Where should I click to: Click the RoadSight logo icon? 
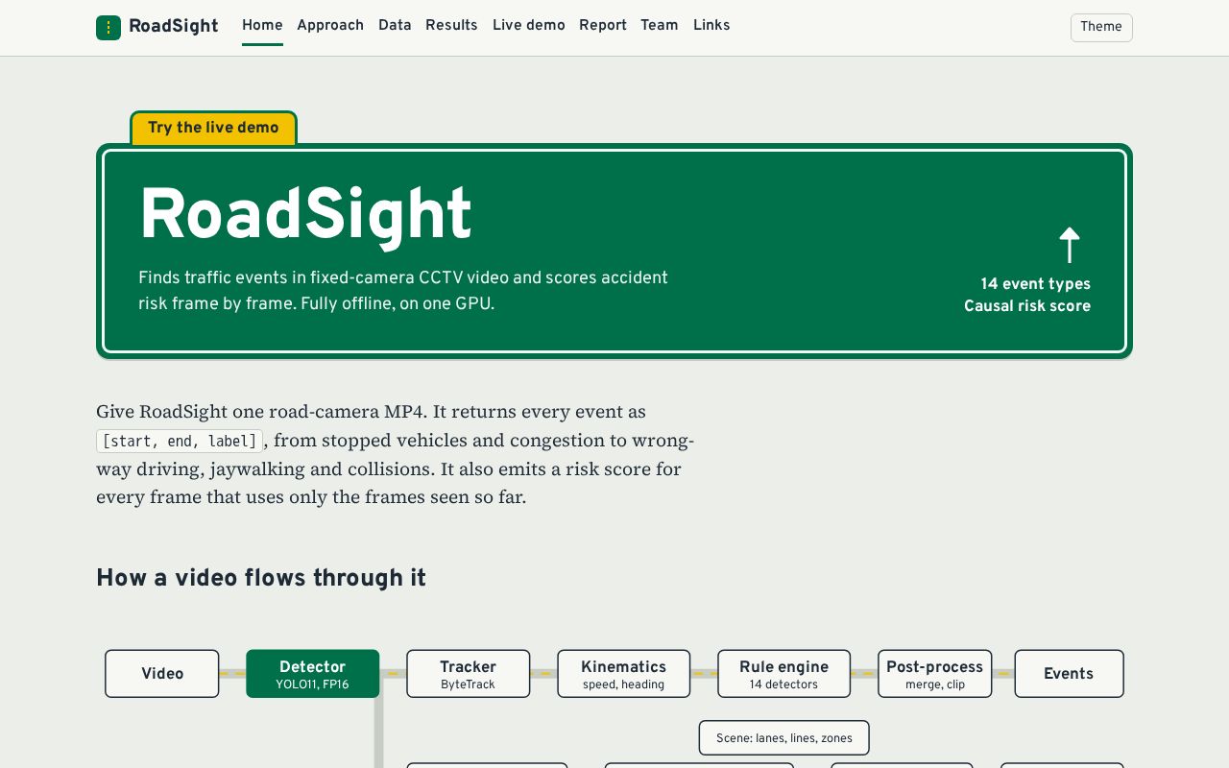(x=108, y=27)
